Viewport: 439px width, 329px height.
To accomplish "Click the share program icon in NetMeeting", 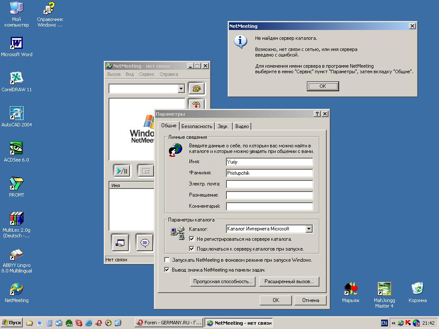I will click(120, 242).
